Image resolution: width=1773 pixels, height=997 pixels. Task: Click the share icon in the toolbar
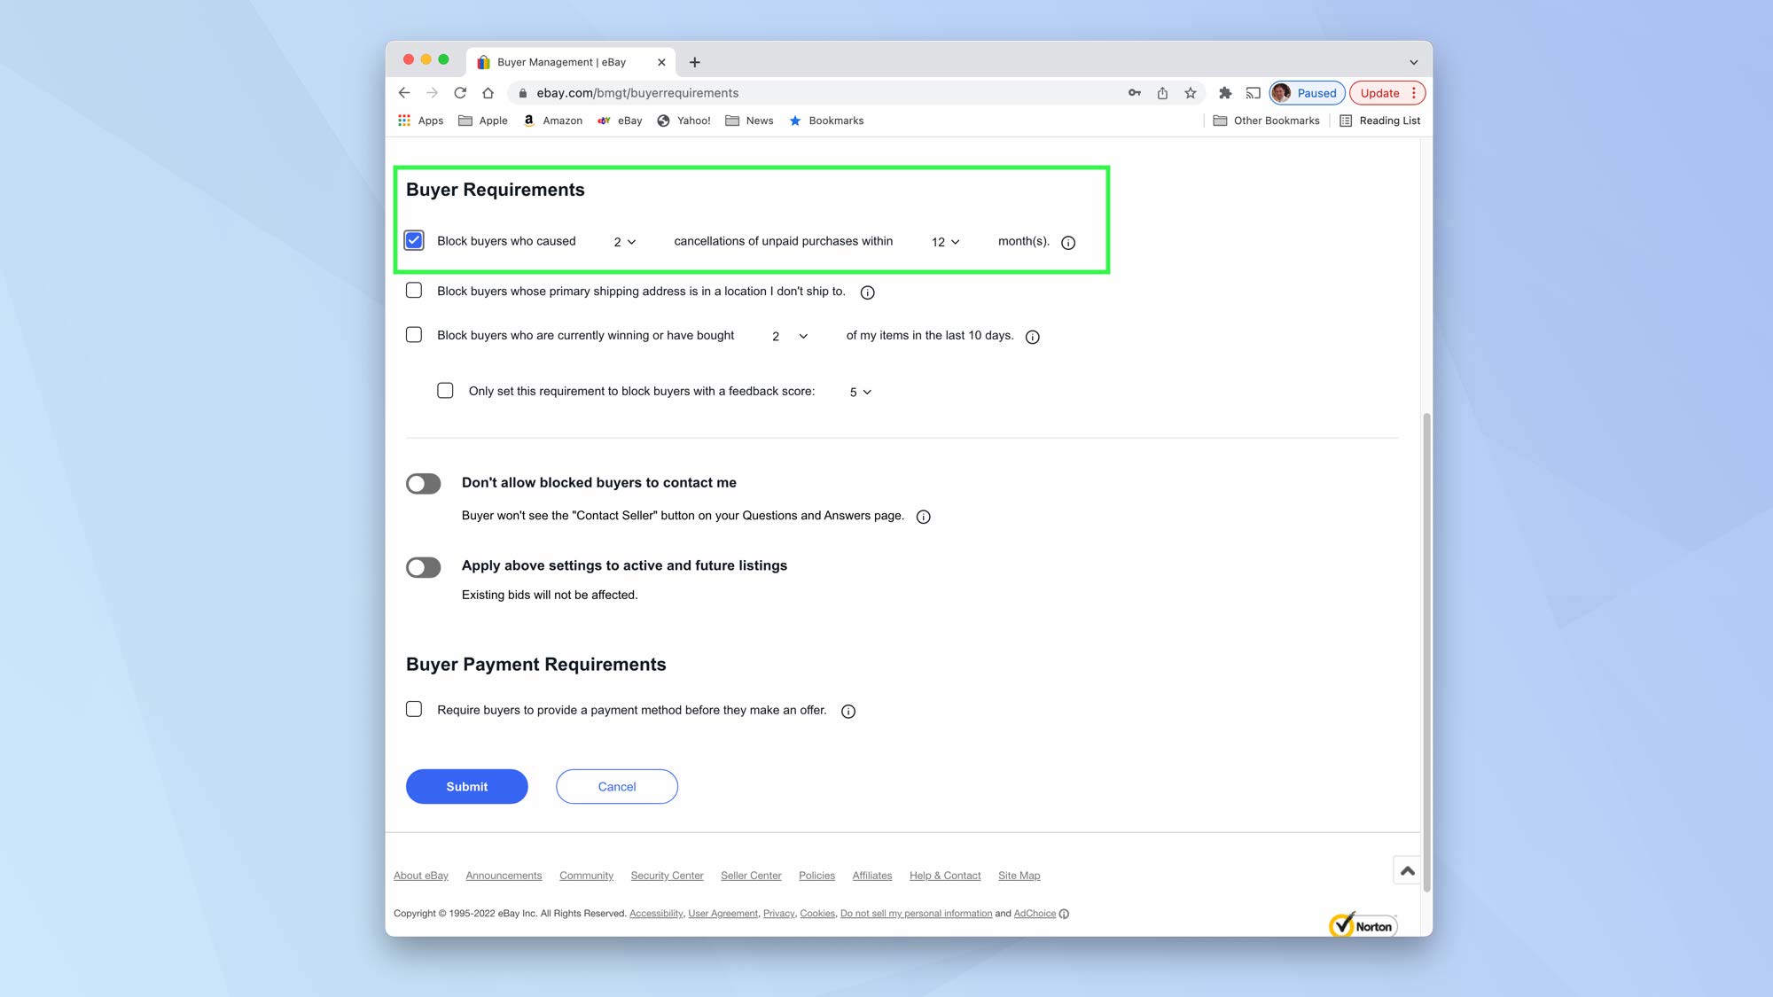1161,92
